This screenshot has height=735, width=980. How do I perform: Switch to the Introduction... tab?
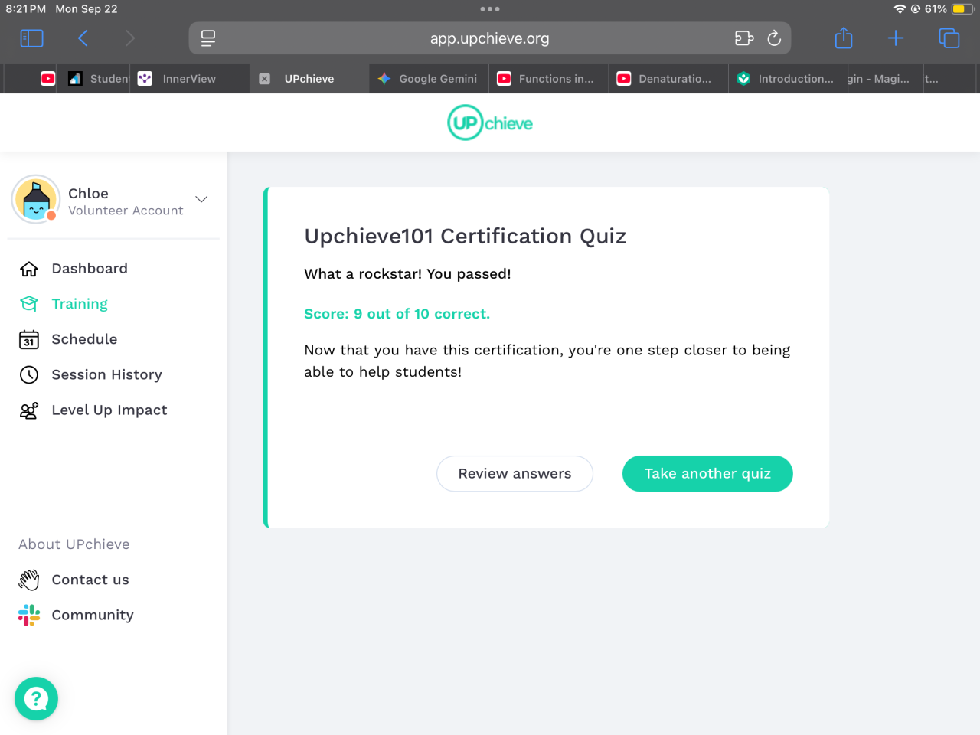tap(788, 79)
